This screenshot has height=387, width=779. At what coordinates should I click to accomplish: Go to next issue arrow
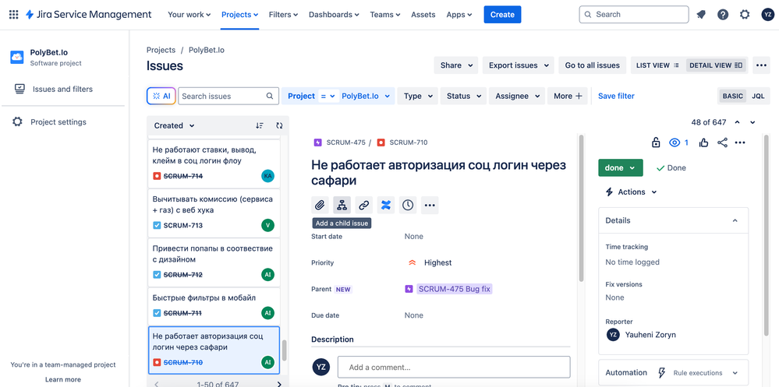[752, 122]
